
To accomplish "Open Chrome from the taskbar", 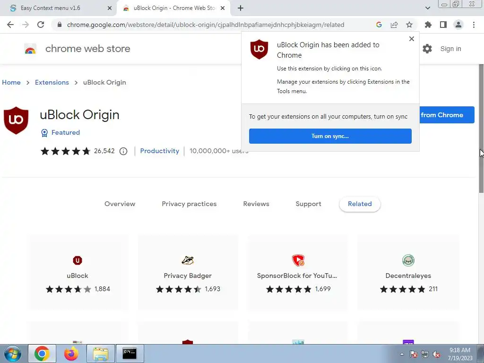I will pos(42,354).
